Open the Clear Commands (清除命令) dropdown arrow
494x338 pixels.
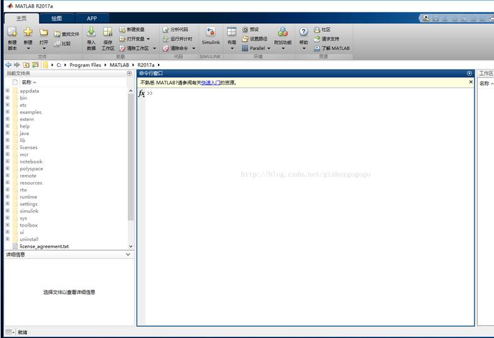194,48
